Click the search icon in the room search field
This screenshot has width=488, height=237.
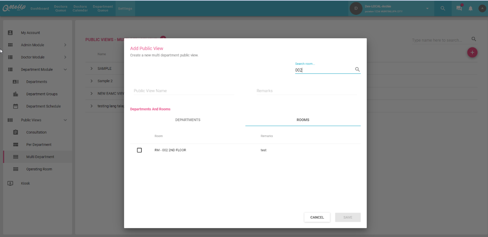tap(357, 70)
